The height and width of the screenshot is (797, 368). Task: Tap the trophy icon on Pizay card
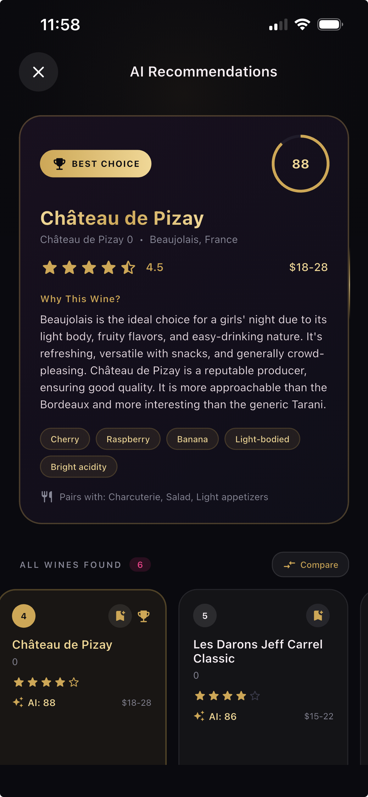click(144, 616)
